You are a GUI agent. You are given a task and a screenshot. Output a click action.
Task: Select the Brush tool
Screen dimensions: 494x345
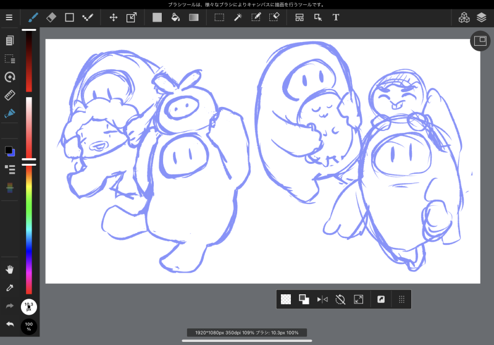pyautogui.click(x=33, y=17)
